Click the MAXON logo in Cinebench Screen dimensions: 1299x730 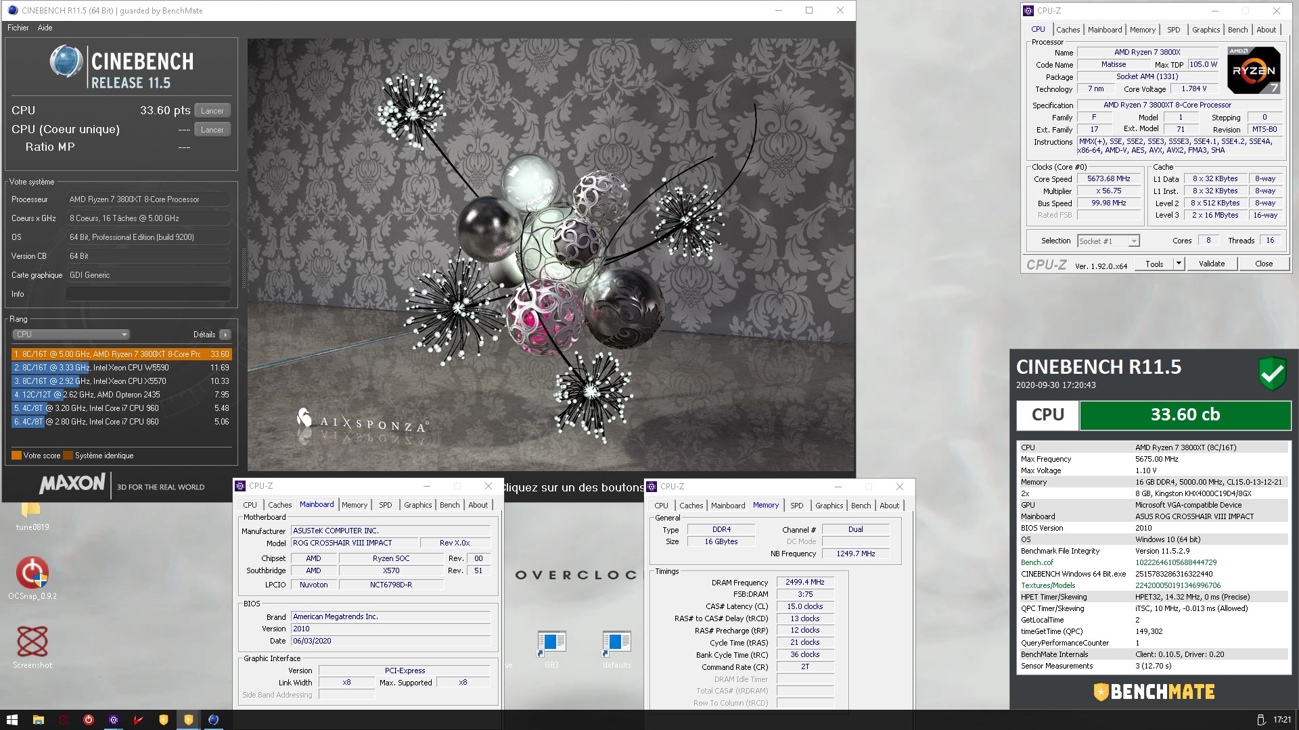pyautogui.click(x=72, y=483)
